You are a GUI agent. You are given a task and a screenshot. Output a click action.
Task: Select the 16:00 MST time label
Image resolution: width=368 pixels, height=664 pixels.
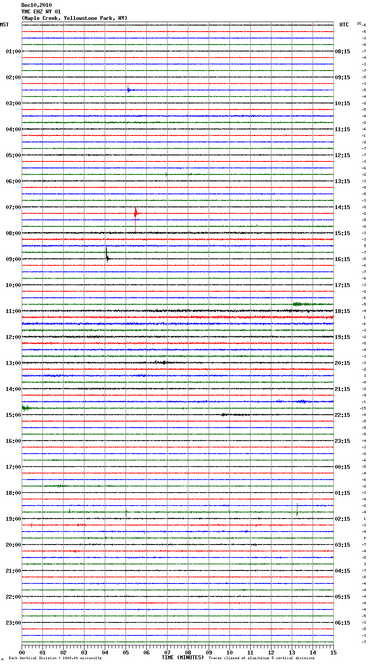(13, 441)
